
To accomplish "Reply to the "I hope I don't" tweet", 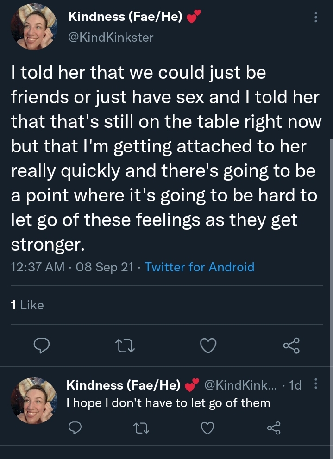I will coord(75,428).
